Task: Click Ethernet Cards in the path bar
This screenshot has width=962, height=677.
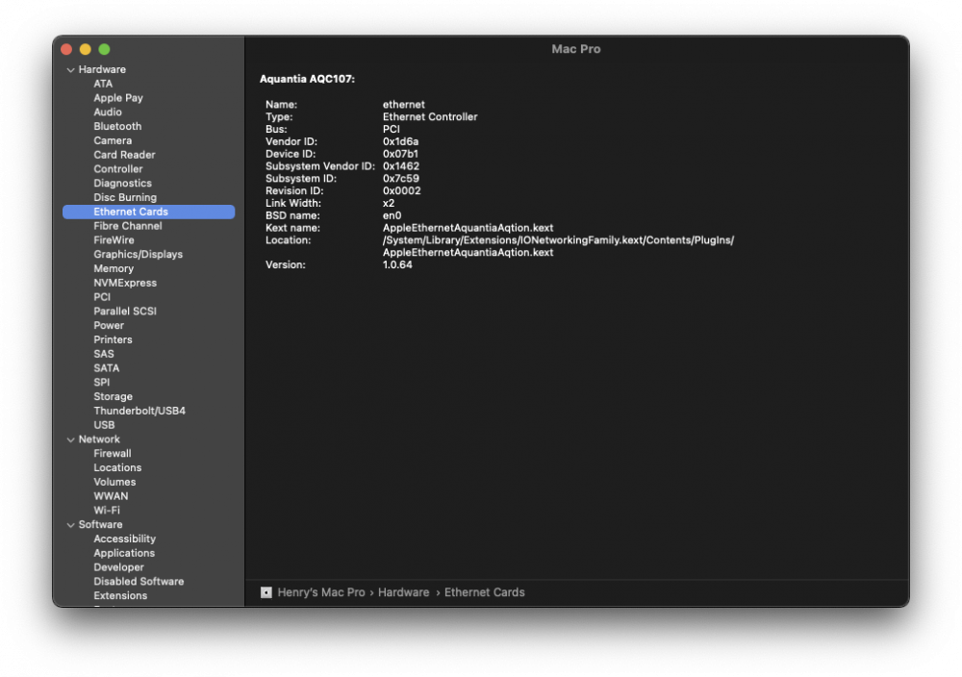Action: (484, 592)
